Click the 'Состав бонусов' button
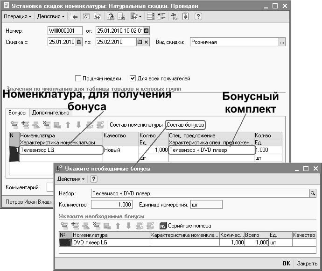The image size is (322, 271). 185,125
